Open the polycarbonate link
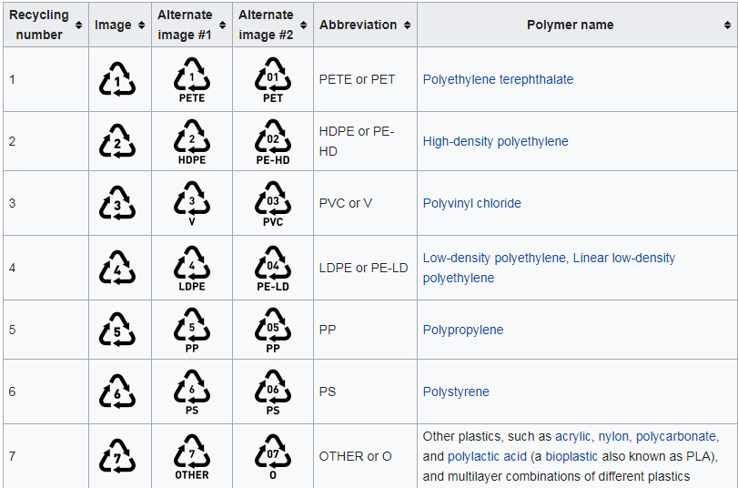The width and height of the screenshot is (738, 488). [676, 436]
